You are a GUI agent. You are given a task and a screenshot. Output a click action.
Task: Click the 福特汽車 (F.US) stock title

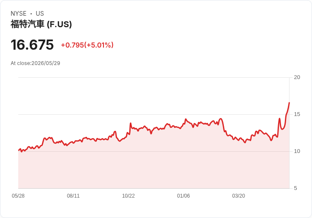tap(41, 24)
